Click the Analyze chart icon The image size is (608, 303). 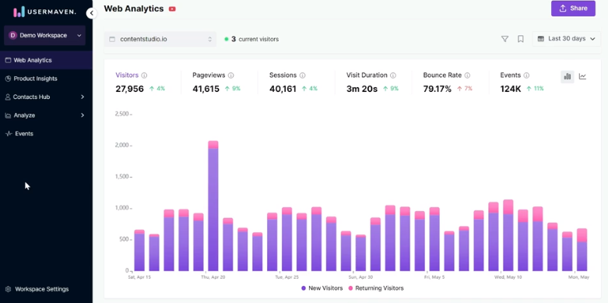(8, 115)
